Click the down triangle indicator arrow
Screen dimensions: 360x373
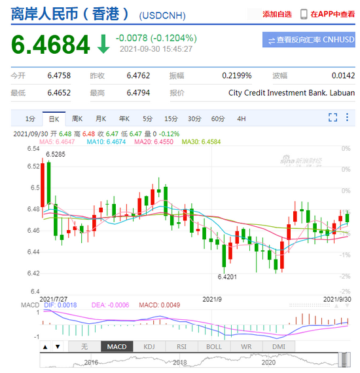coord(58,347)
